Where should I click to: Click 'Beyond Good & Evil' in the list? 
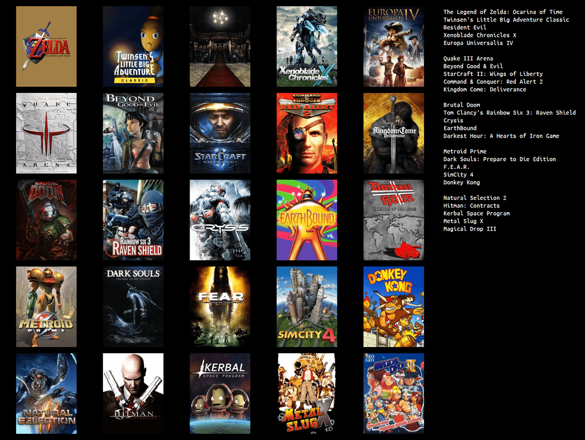[473, 66]
